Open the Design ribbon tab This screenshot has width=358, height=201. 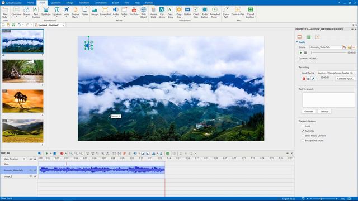tap(70, 3)
